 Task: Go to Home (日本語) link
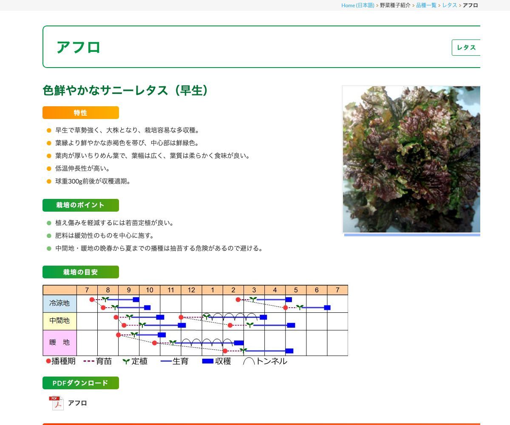(x=357, y=6)
